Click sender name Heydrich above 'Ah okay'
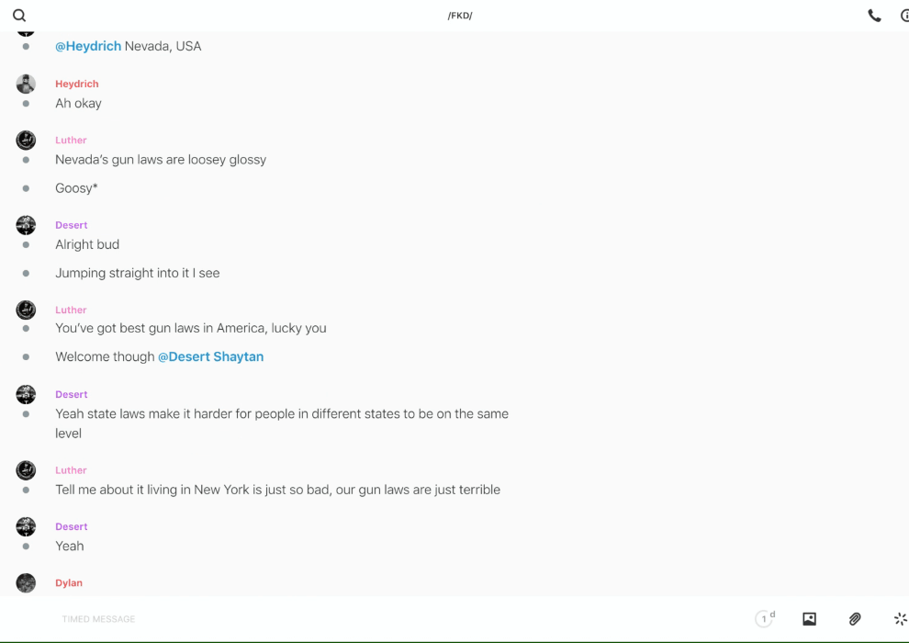The image size is (909, 643). click(x=77, y=84)
